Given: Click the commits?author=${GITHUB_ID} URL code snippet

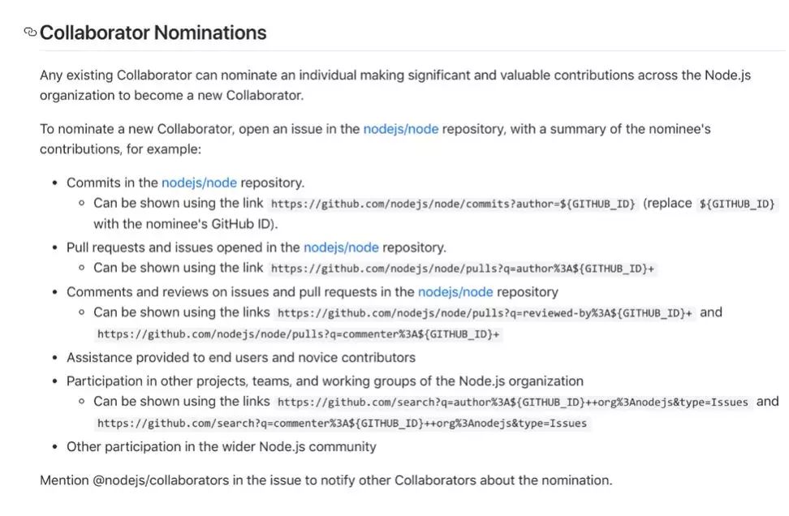Looking at the screenshot, I should coord(453,204).
